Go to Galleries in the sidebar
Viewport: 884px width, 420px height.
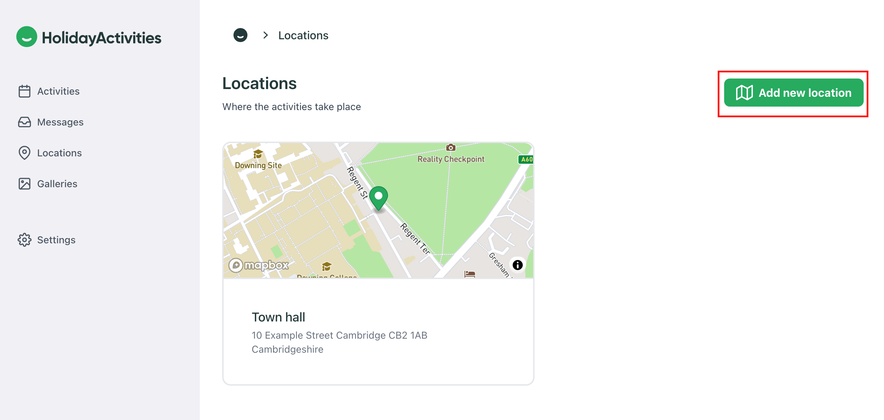pos(57,184)
